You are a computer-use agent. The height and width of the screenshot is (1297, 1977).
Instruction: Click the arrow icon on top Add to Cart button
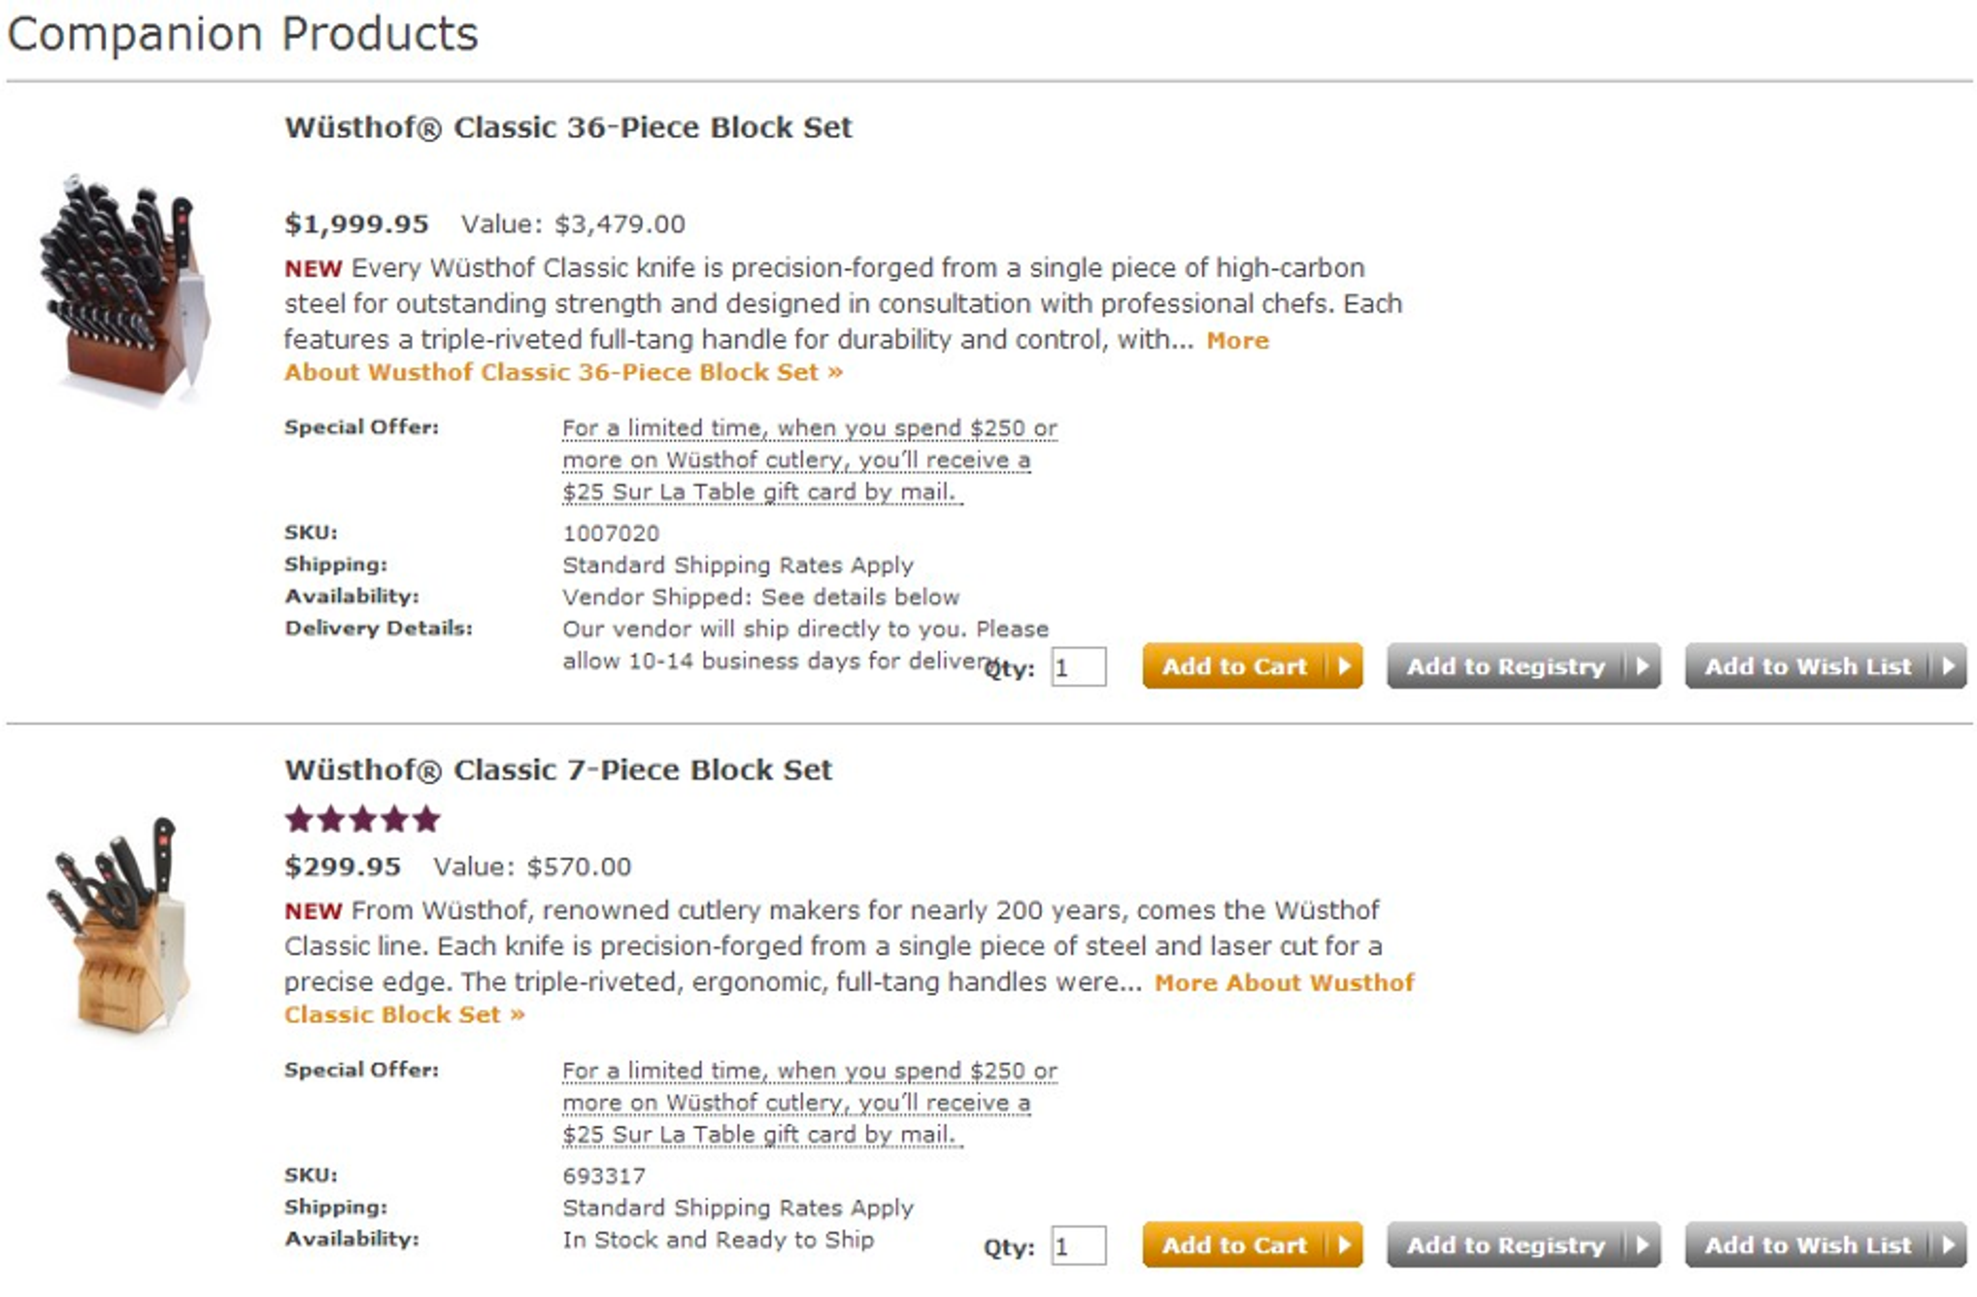coord(1346,666)
